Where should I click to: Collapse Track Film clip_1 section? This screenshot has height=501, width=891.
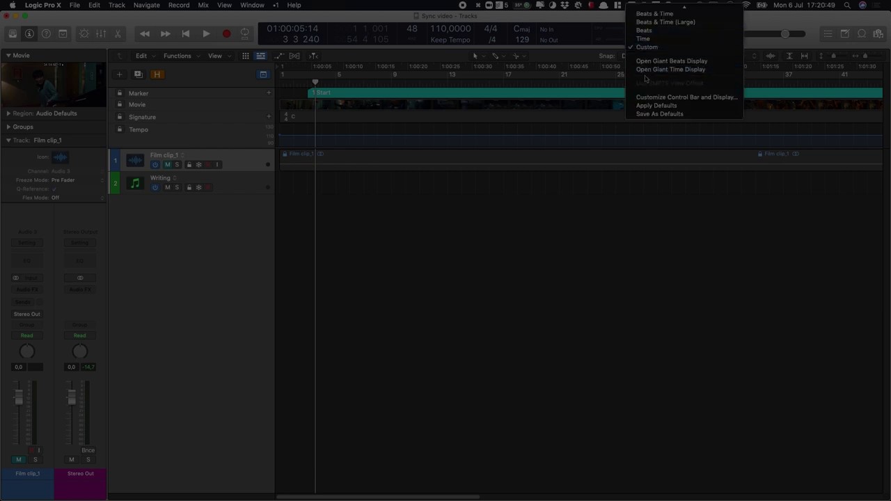(8, 140)
